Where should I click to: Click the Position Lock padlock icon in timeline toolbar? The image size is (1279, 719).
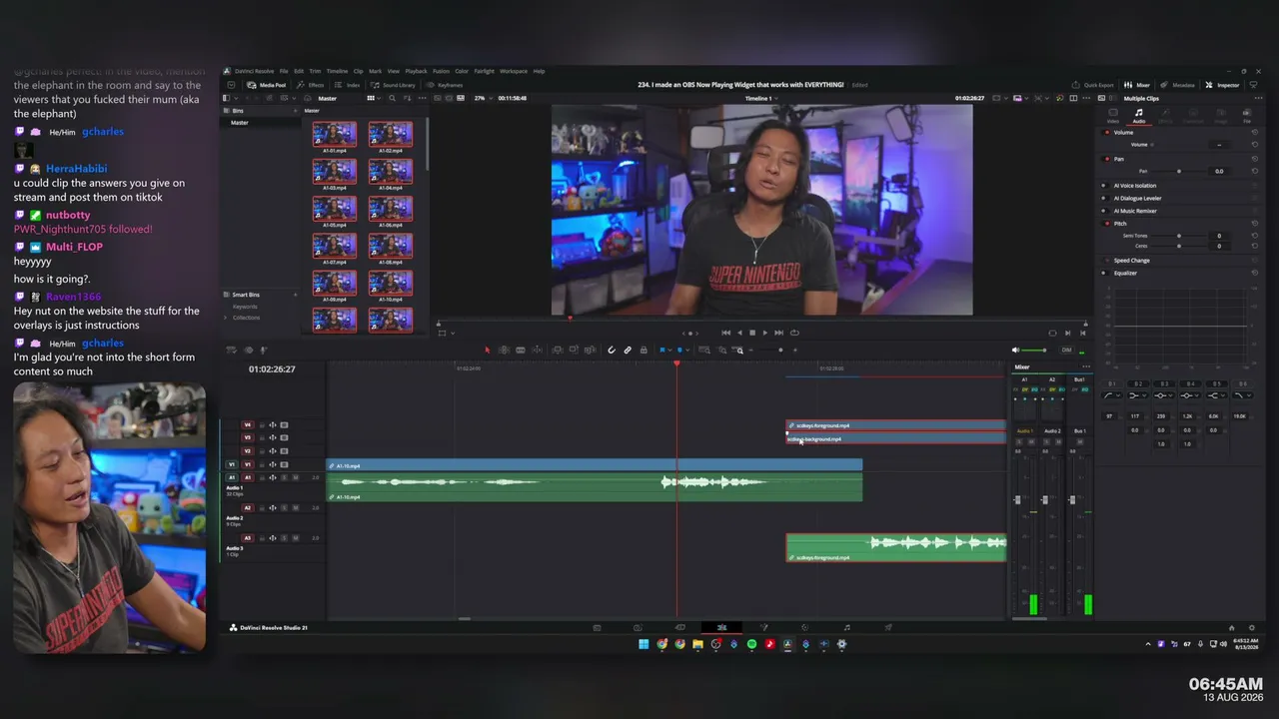pos(643,350)
